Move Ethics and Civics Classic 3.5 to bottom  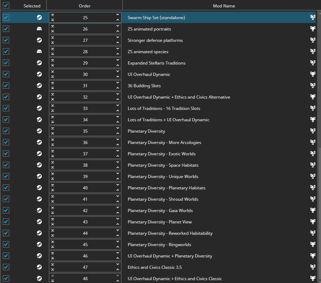pyautogui.click(x=53, y=265)
